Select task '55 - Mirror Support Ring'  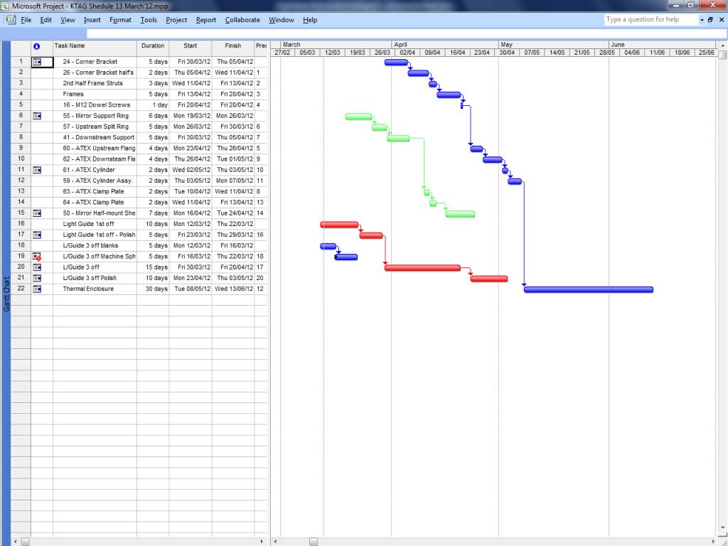(x=95, y=116)
